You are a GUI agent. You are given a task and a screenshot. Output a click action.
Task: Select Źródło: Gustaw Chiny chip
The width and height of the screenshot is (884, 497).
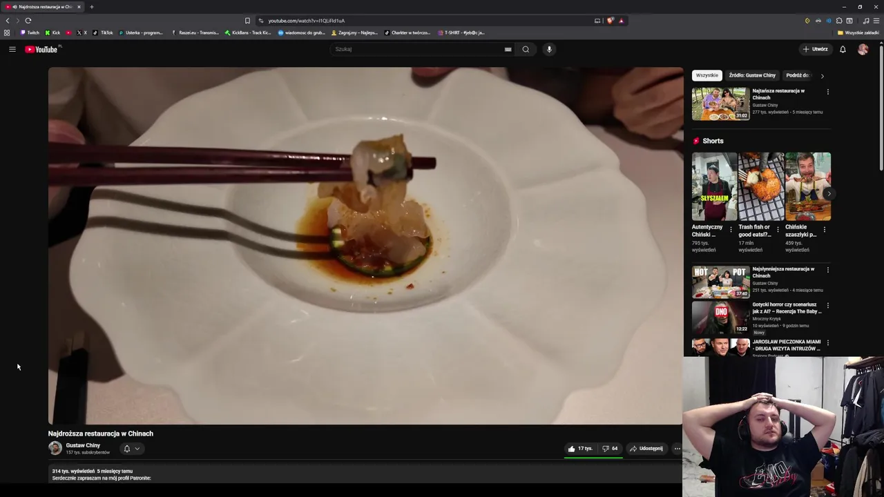(x=752, y=75)
